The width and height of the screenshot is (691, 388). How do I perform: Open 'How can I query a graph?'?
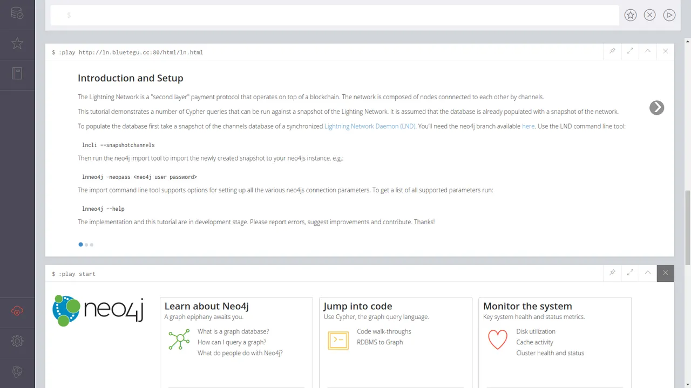[x=232, y=342]
